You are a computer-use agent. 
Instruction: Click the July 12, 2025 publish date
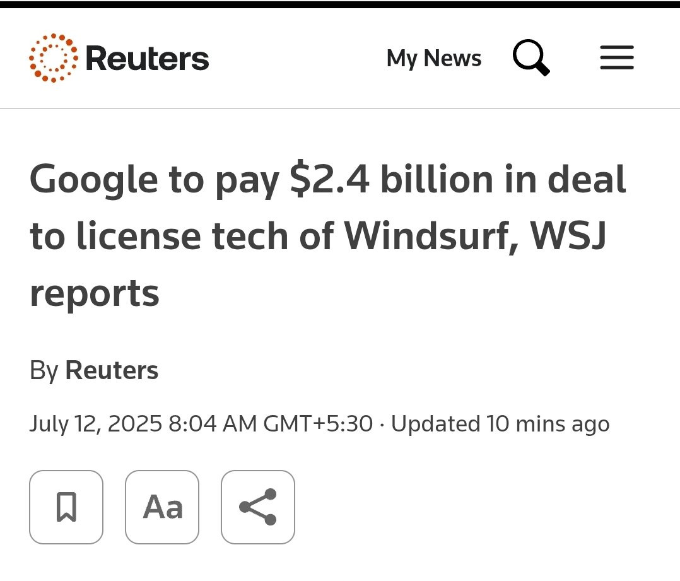click(x=97, y=423)
